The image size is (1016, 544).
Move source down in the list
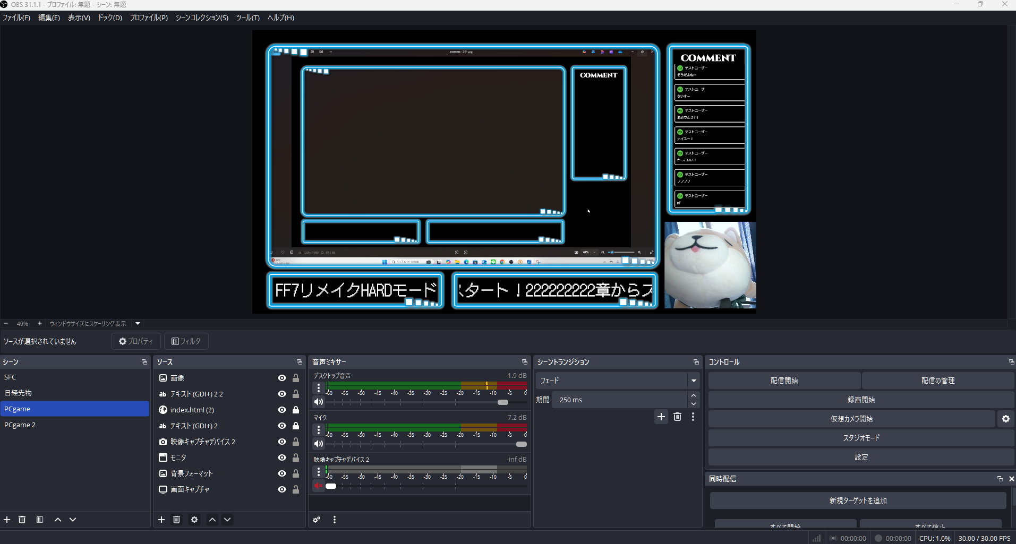[x=227, y=520]
